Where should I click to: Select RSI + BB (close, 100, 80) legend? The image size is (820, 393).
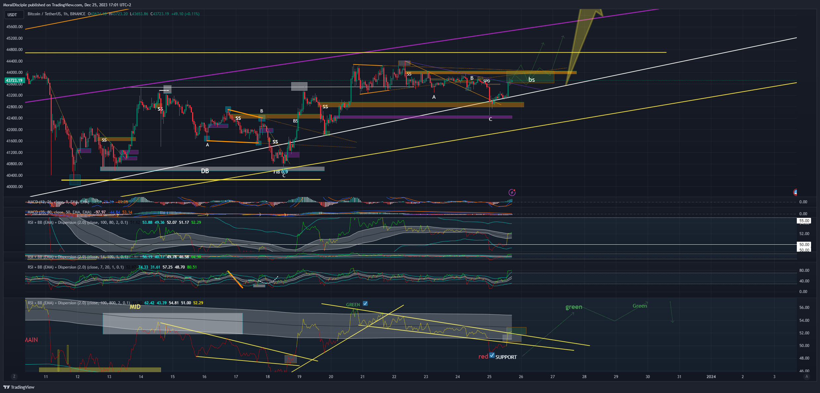pyautogui.click(x=78, y=222)
